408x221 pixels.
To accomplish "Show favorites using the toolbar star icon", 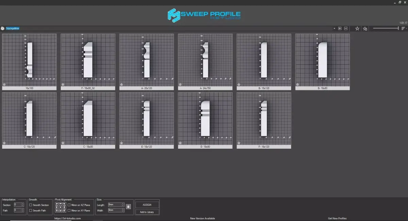I will [357, 29].
